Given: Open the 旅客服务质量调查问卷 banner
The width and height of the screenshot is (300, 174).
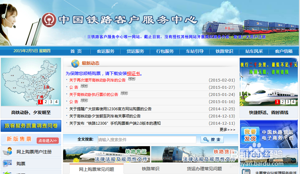Looking at the screenshot, I should pyautogui.click(x=31, y=126).
